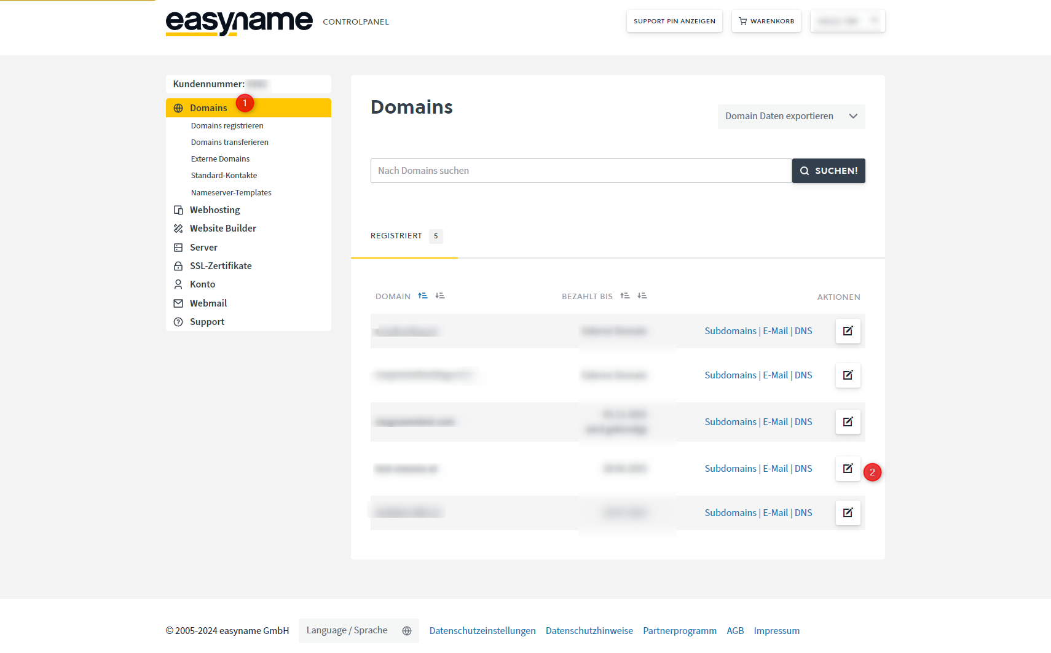Image resolution: width=1051 pixels, height=653 pixels.
Task: Sort the Domain column ascending
Action: 423,296
